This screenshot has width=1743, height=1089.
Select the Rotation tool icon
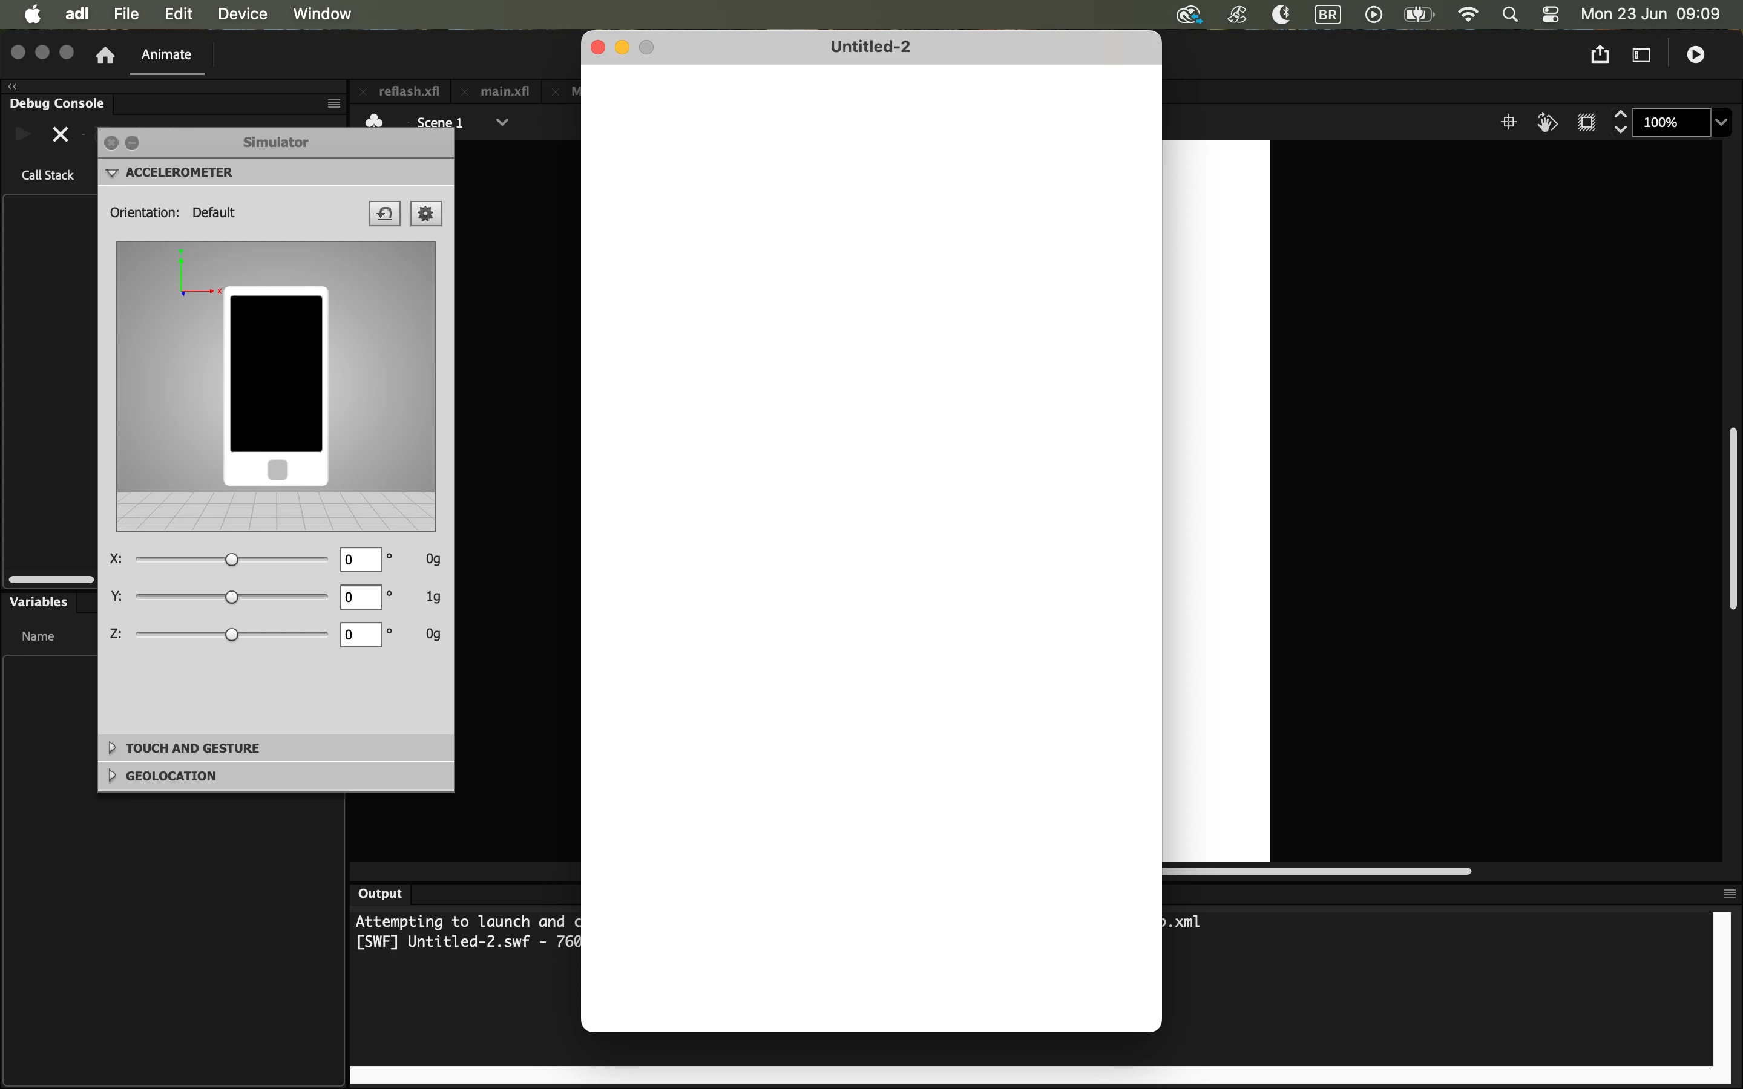(1547, 122)
